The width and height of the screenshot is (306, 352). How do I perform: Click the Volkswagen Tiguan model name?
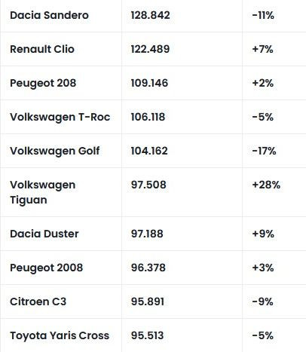click(x=43, y=192)
